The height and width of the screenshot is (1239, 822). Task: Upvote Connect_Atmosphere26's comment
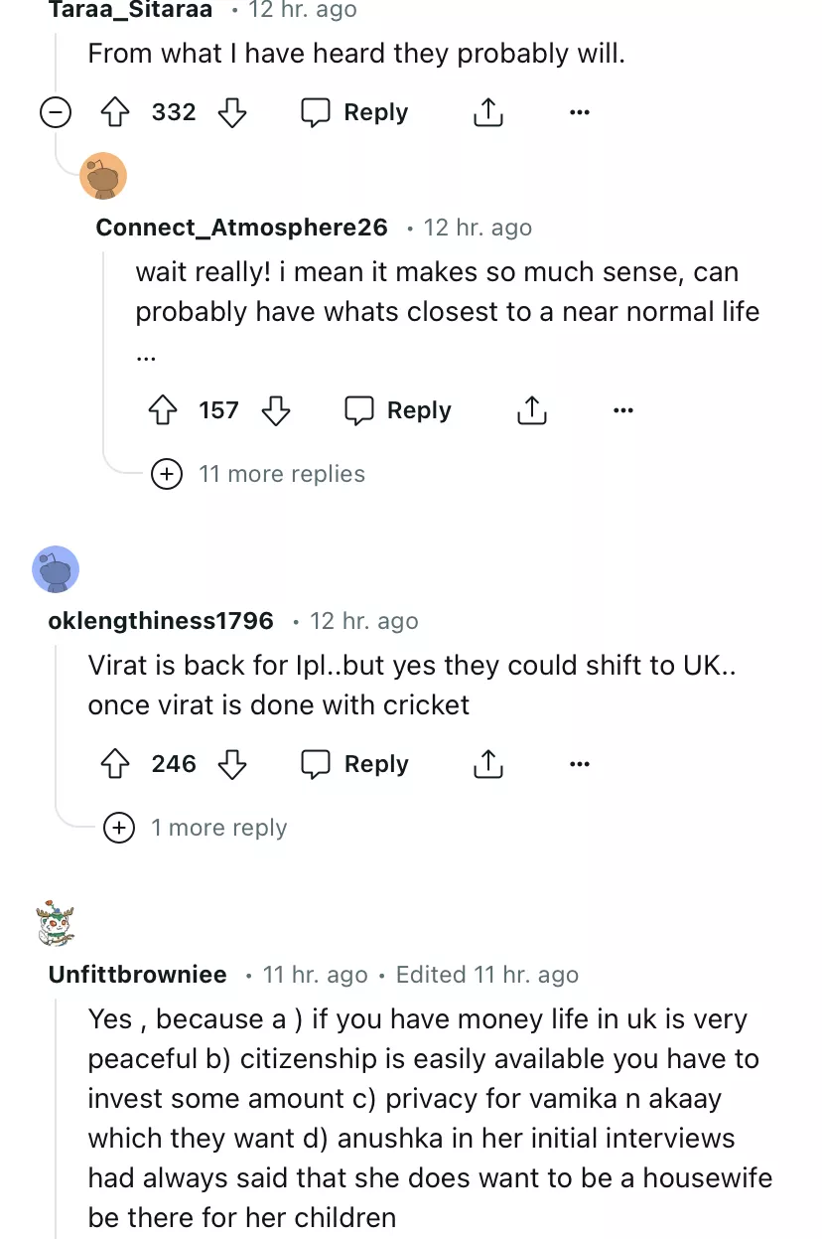(163, 410)
